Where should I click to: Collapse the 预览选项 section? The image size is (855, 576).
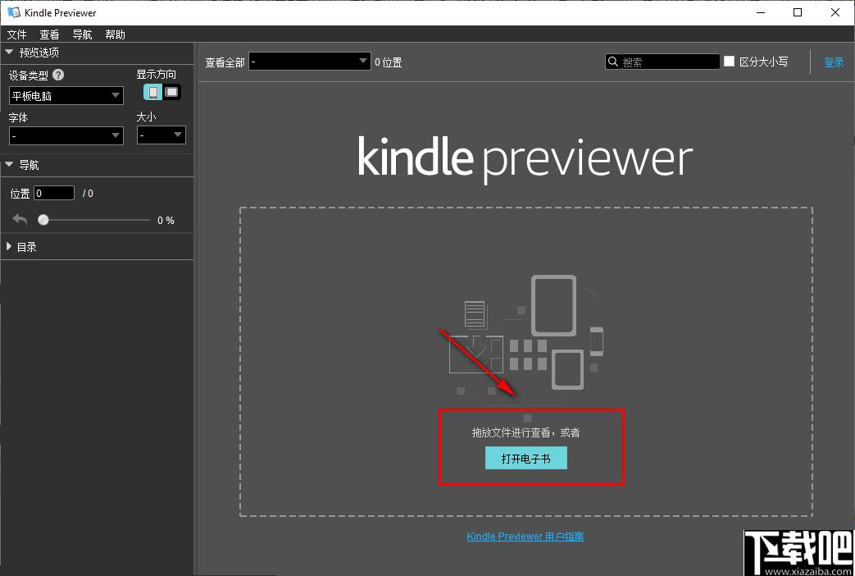pos(9,52)
